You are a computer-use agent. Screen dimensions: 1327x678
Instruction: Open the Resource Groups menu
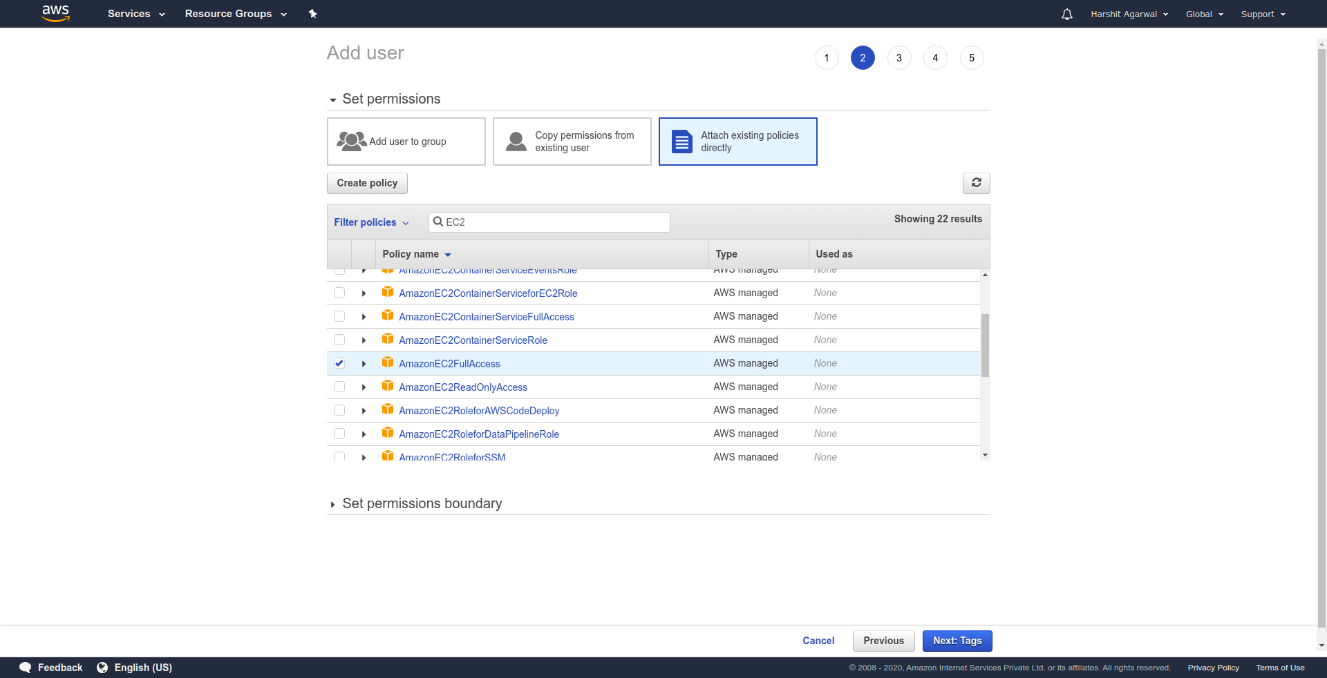[x=235, y=14]
